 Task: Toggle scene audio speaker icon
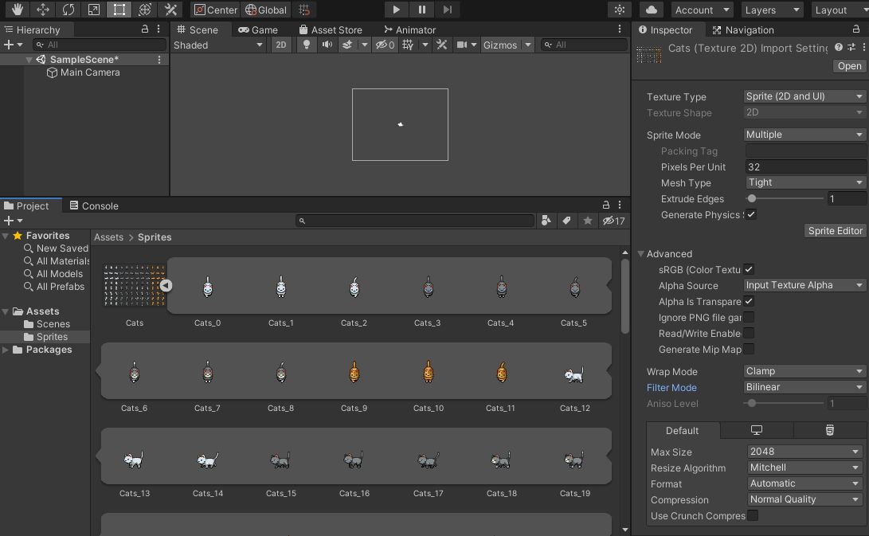tap(327, 45)
